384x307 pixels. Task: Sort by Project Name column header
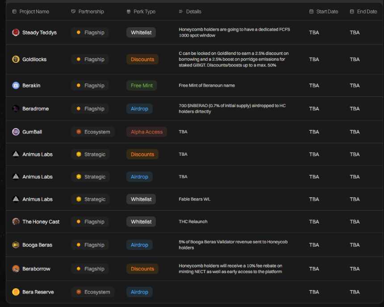(31, 12)
